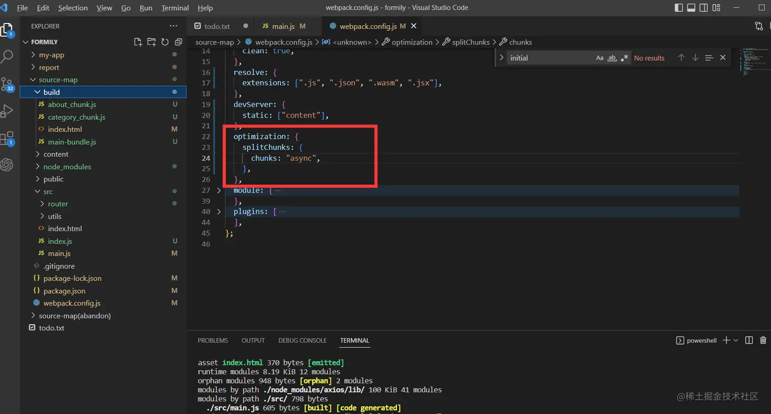Open the ChatGPT extension icon
This screenshot has height=414, width=771.
7,165
